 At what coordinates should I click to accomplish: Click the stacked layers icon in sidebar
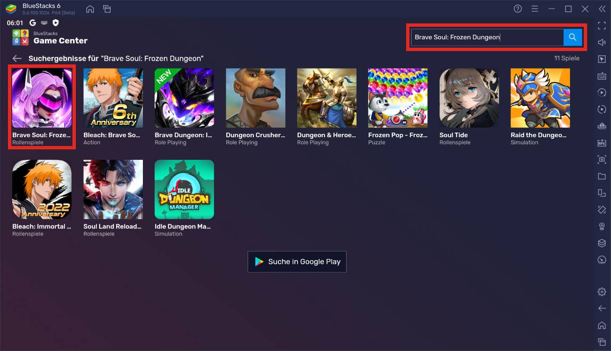coord(602,243)
